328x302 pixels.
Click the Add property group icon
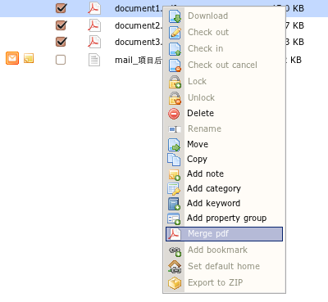click(174, 219)
